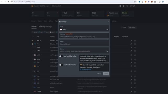Edit the AVN wallet with pencil icon
The width and height of the screenshot is (168, 94).
pyautogui.click(x=131, y=63)
